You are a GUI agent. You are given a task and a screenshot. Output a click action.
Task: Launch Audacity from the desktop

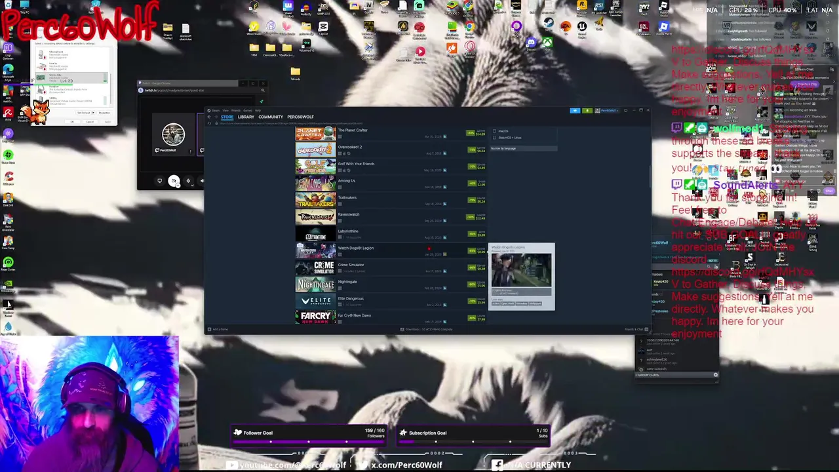[x=305, y=8]
